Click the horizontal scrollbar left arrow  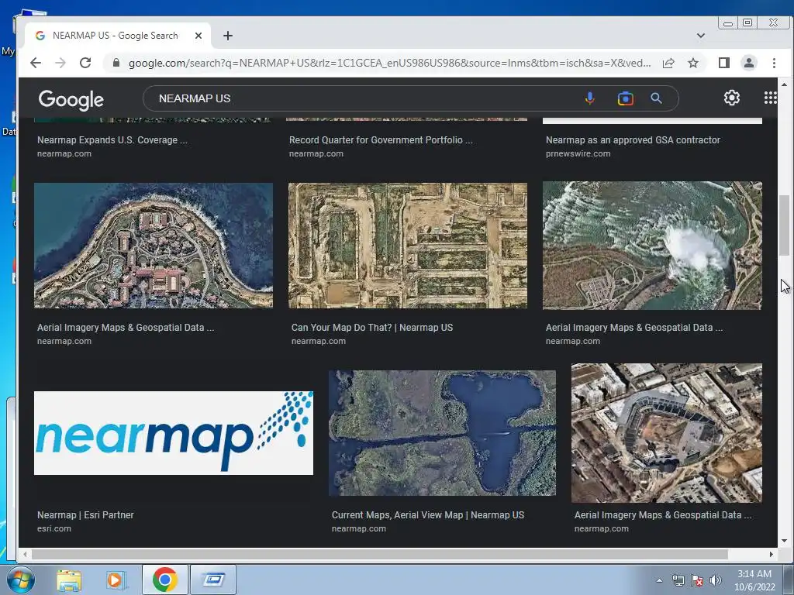pyautogui.click(x=25, y=555)
